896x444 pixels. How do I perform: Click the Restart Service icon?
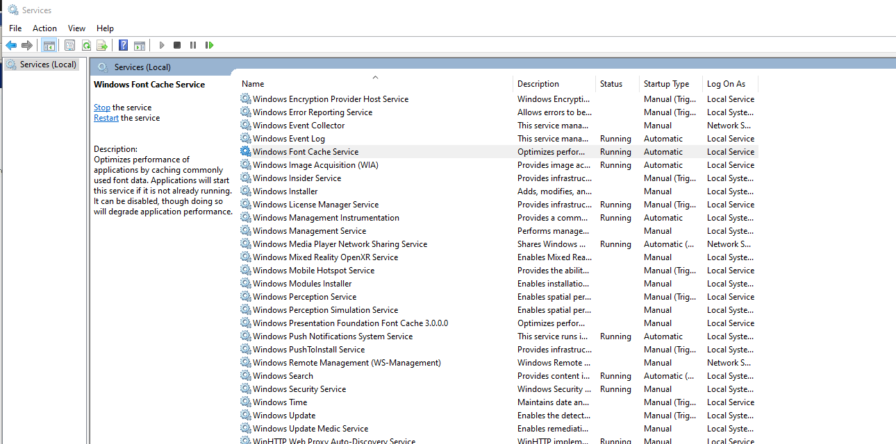coord(209,45)
